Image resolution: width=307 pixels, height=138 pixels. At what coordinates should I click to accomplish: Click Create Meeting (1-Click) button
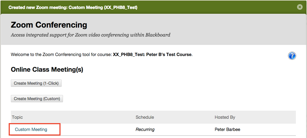tap(36, 83)
